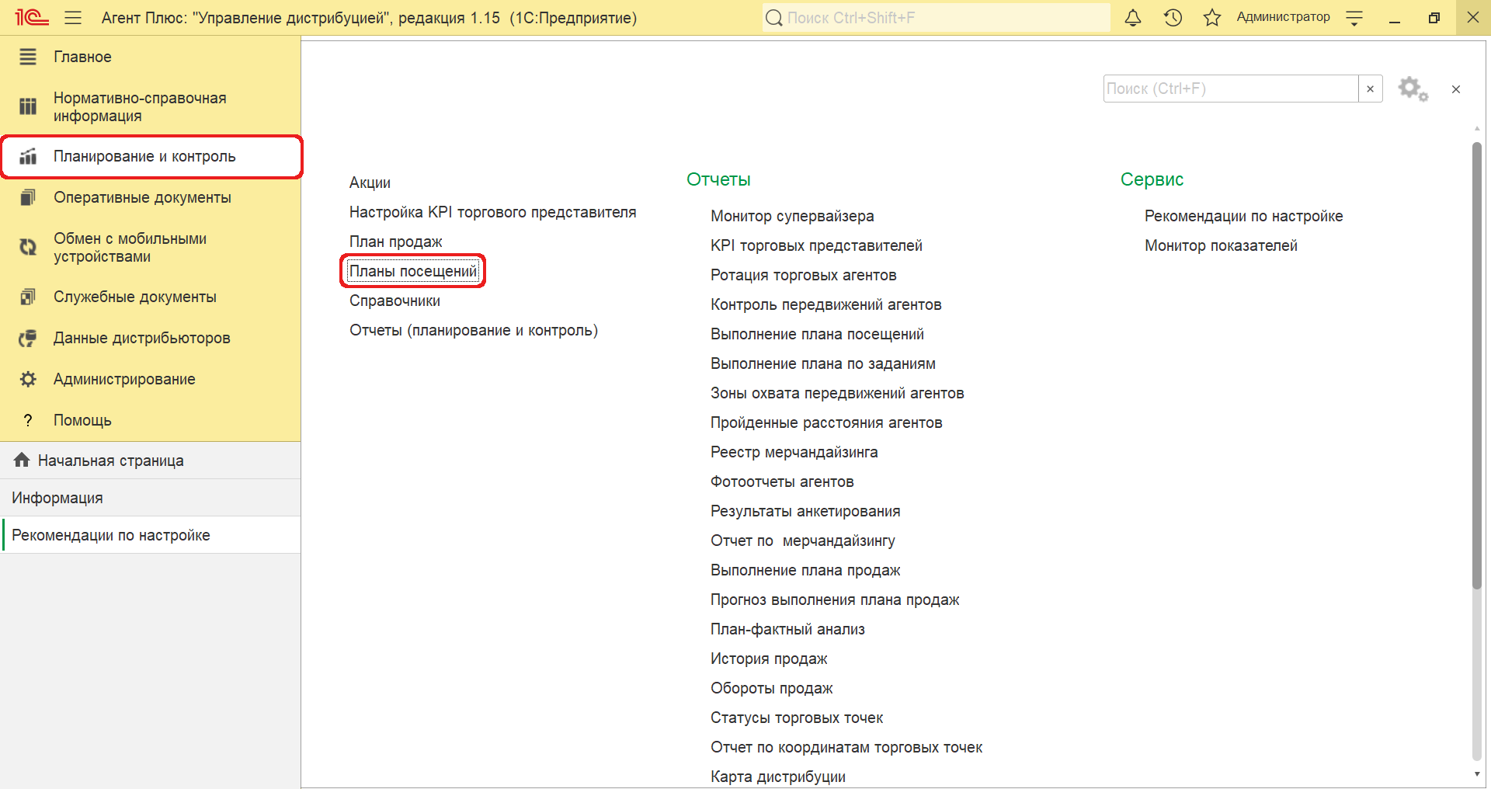The image size is (1491, 789).
Task: Open service and settings menu icon
Action: point(1354,18)
